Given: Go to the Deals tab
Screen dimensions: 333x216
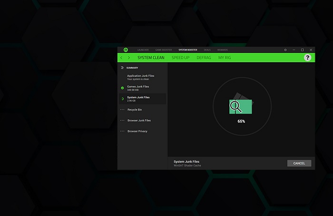Looking at the screenshot, I should click(207, 50).
